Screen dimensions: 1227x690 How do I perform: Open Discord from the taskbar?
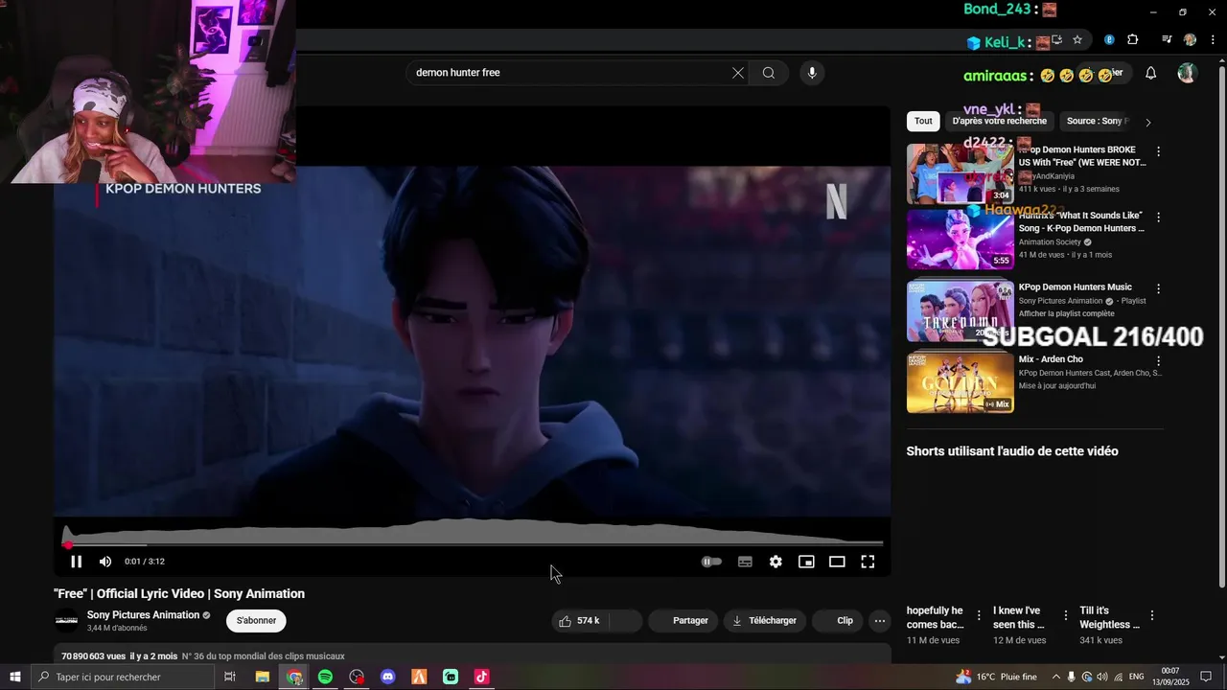(x=387, y=677)
